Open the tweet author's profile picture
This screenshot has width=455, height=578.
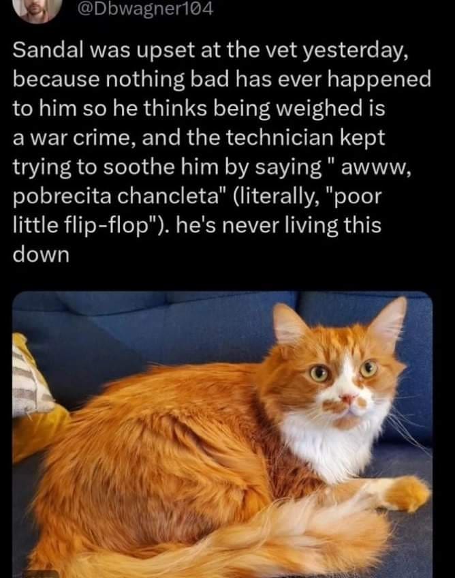tap(38, 10)
